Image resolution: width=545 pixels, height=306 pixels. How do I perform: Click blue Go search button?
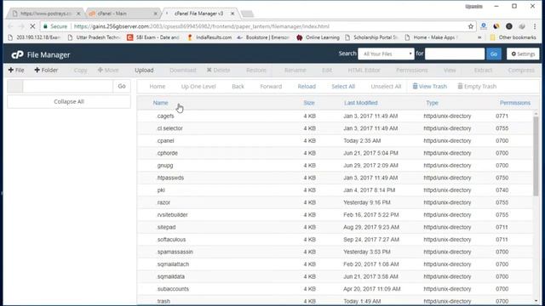coord(494,54)
